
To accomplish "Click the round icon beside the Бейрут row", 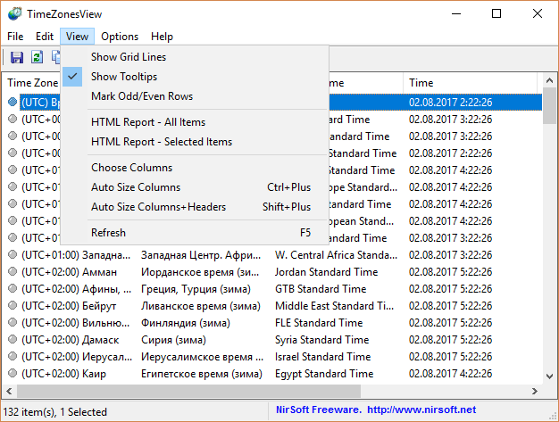I will (13, 306).
